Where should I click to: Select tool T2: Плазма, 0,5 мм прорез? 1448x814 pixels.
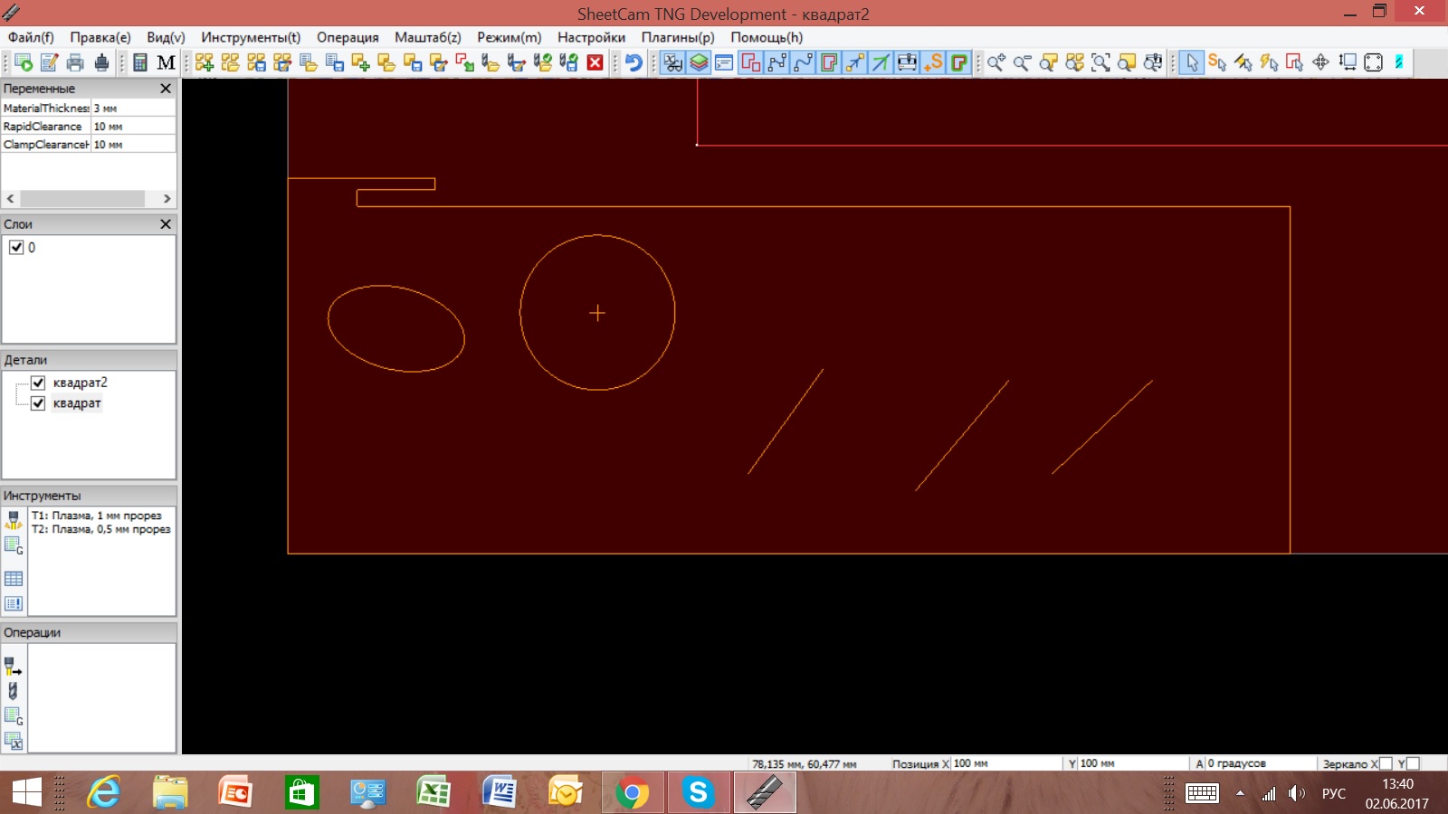101,529
